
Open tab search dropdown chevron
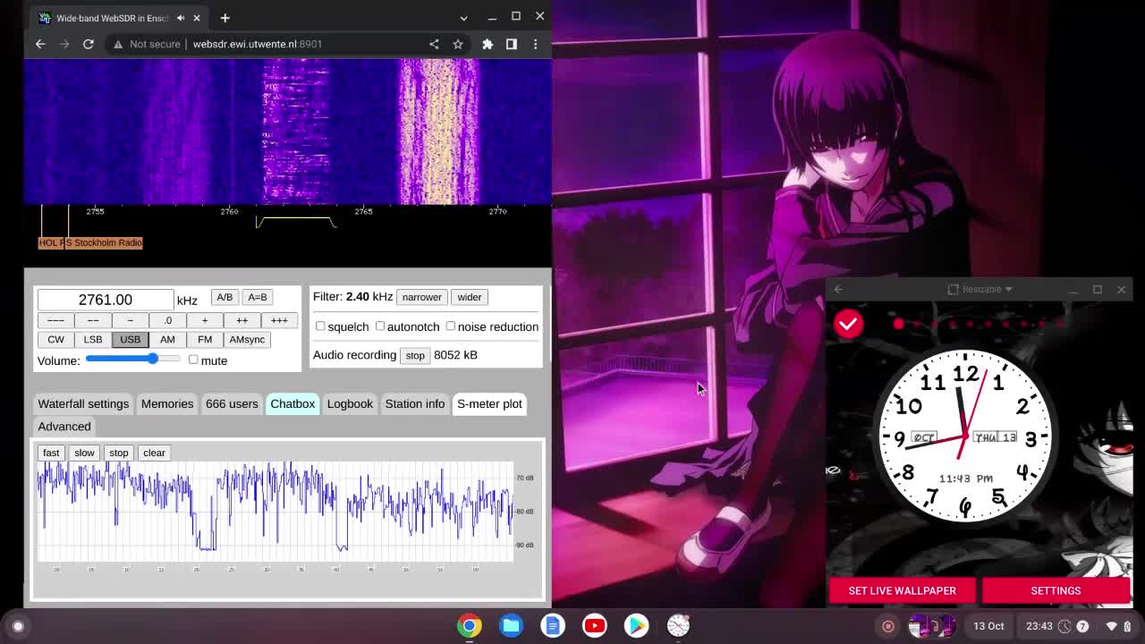point(463,18)
